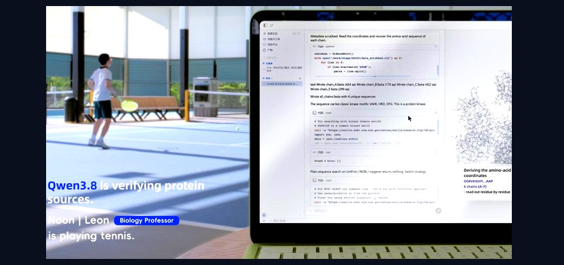Click 'Plain sequence search on UniProt' message

(x=368, y=172)
